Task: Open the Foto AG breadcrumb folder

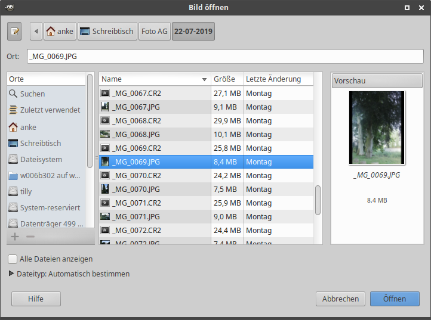Action: [155, 32]
